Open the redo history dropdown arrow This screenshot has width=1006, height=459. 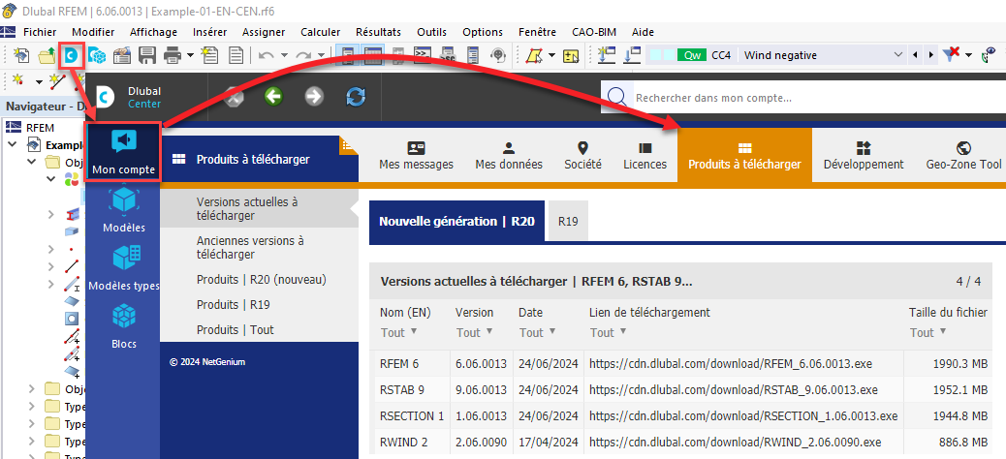pos(321,56)
